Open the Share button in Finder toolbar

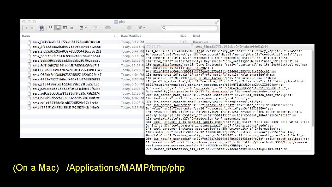tap(95, 28)
